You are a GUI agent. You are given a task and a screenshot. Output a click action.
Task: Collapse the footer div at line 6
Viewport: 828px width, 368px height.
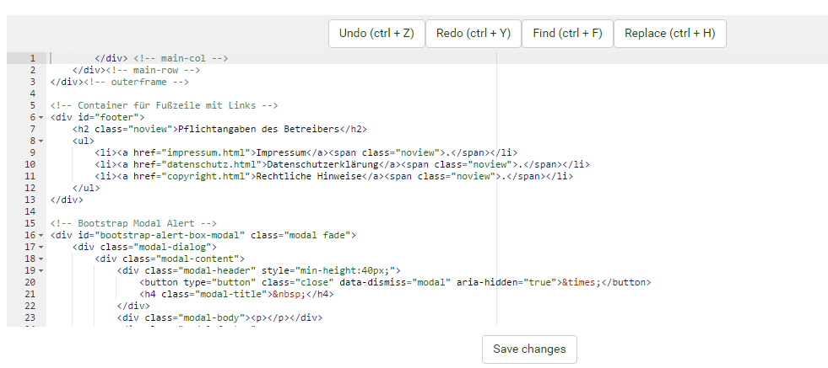point(41,117)
